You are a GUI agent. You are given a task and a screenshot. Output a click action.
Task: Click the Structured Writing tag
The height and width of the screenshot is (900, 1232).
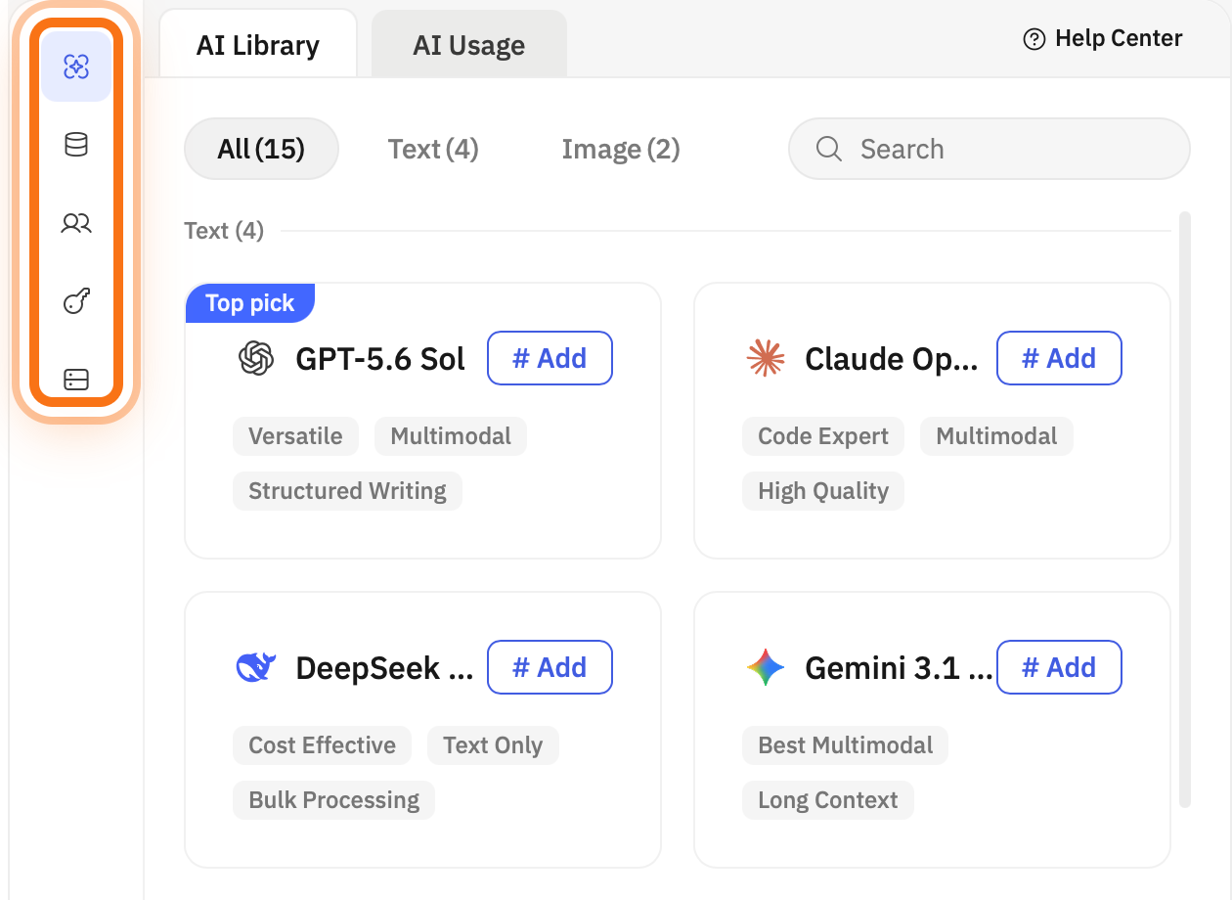347,491
